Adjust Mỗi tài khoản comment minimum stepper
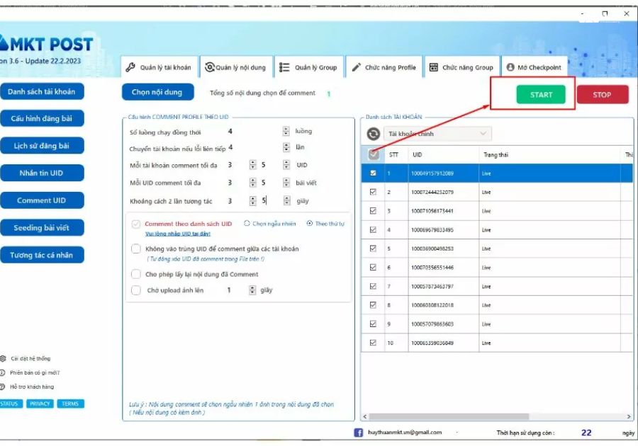This screenshot has height=446, width=638. (252, 164)
